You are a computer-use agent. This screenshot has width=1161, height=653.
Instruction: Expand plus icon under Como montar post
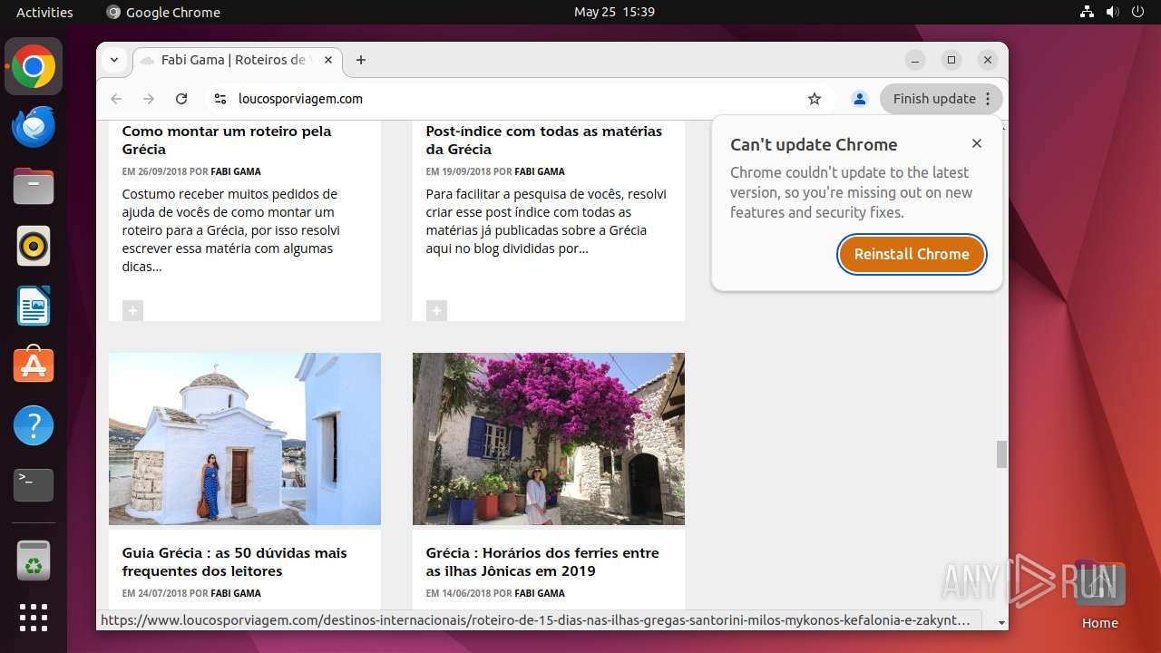[x=132, y=311]
